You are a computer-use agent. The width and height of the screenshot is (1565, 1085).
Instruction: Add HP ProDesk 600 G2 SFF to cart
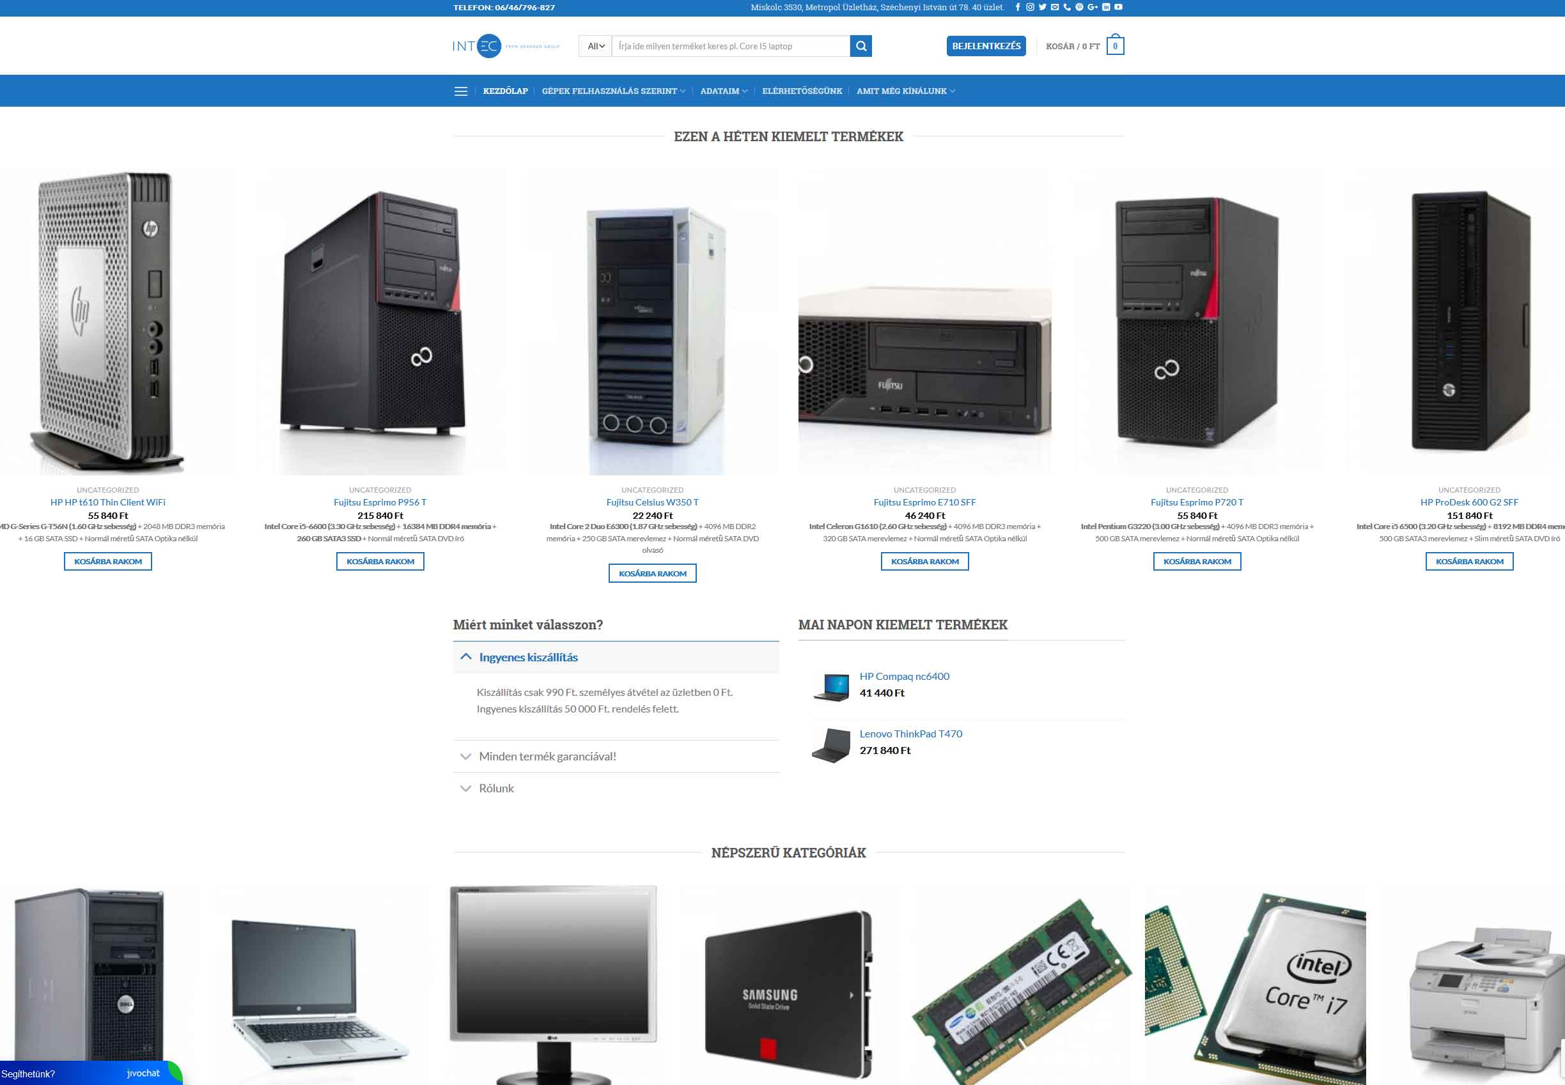pyautogui.click(x=1469, y=562)
